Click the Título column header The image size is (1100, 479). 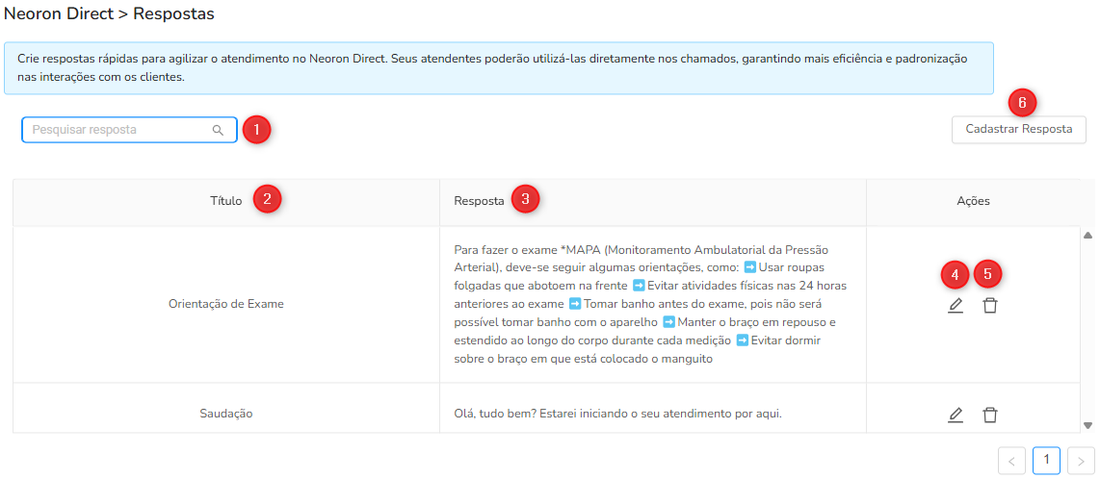pyautogui.click(x=226, y=202)
